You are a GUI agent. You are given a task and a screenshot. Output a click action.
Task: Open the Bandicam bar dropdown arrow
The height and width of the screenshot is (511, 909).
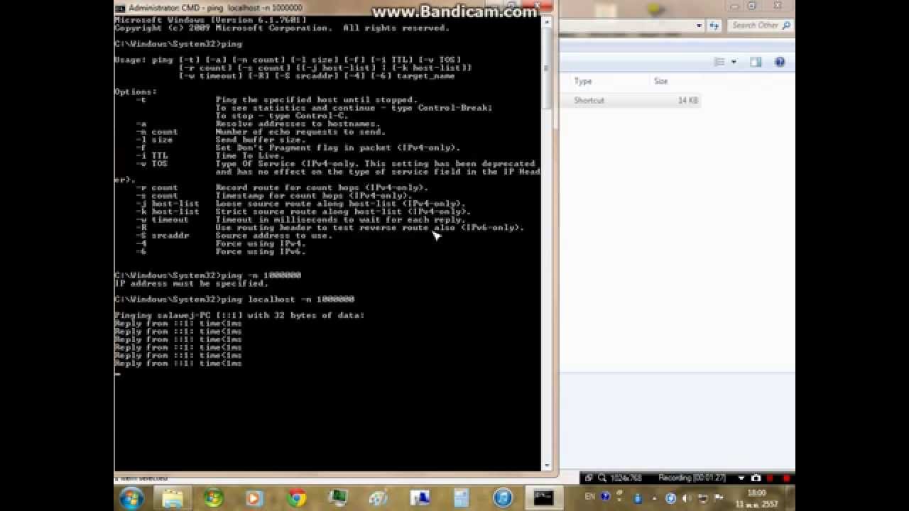(741, 478)
